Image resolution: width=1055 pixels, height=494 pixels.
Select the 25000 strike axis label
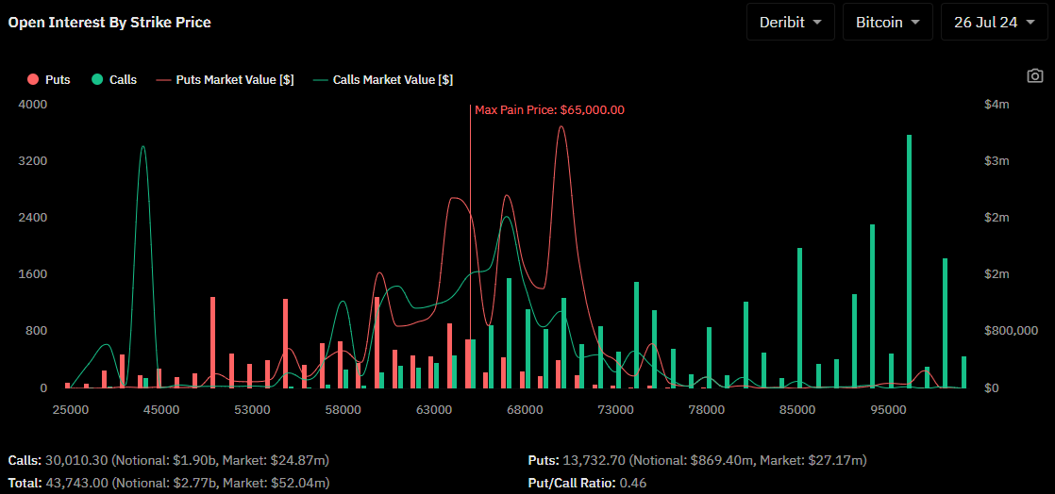point(71,410)
